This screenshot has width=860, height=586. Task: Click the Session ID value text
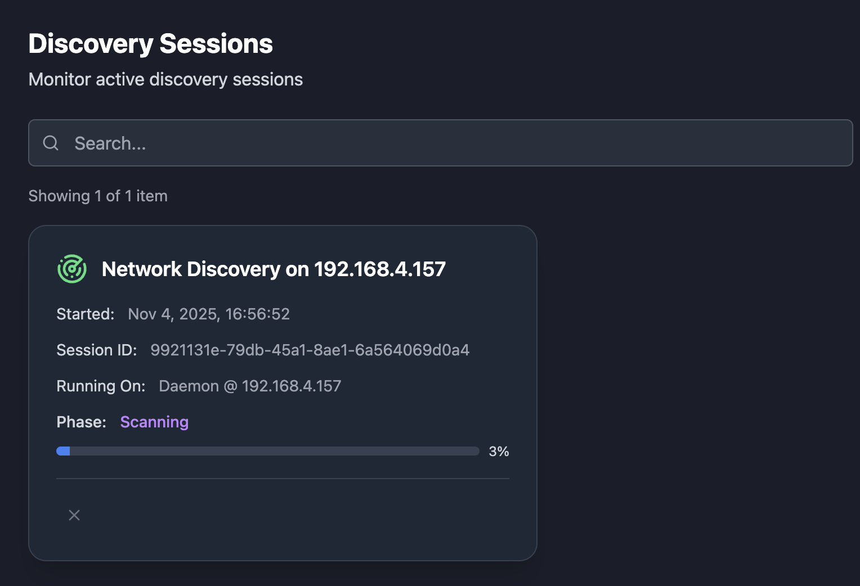(310, 350)
